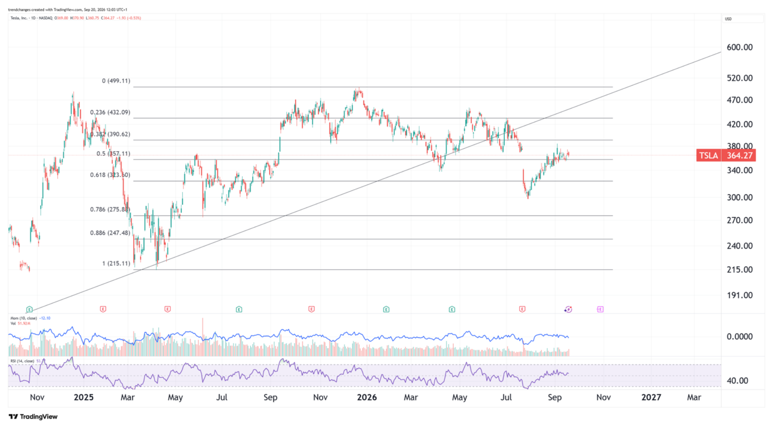Viewport: 773px width, 431px height.
Task: Click the 40.00 RSI scale value
Action: [737, 381]
